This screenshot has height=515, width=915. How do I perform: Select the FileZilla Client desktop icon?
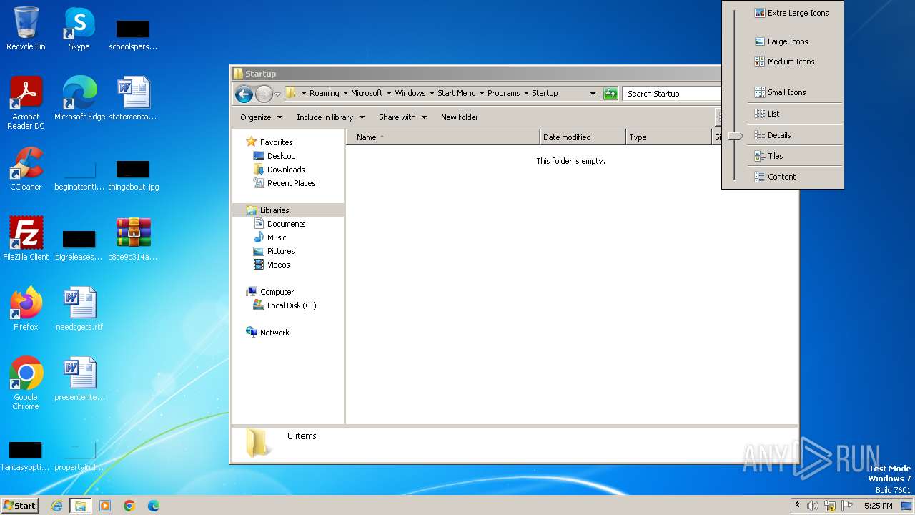pos(26,239)
